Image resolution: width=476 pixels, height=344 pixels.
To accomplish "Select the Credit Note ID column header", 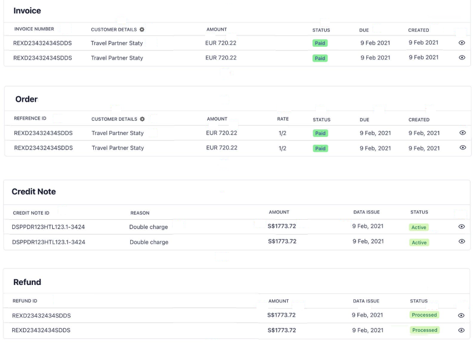I will click(31, 213).
